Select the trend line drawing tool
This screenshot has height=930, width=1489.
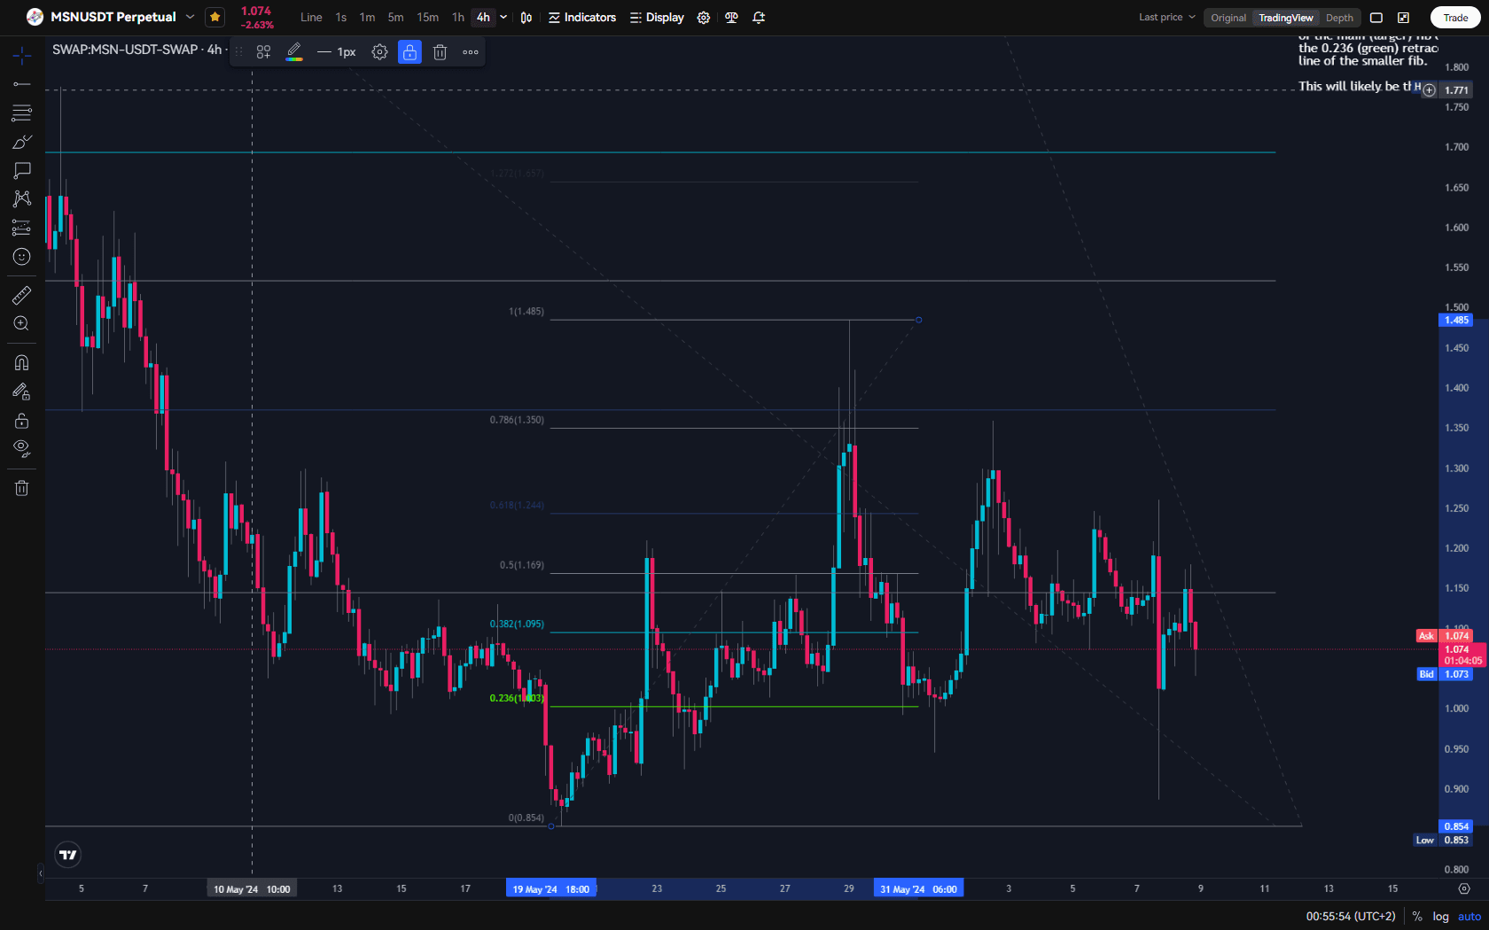[x=22, y=84]
